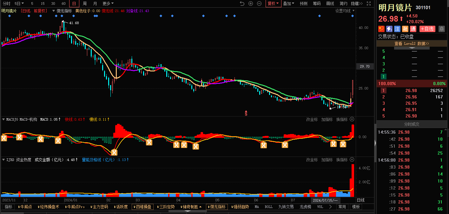
Task: Open the 复权 dropdown
Action: tap(273, 3)
